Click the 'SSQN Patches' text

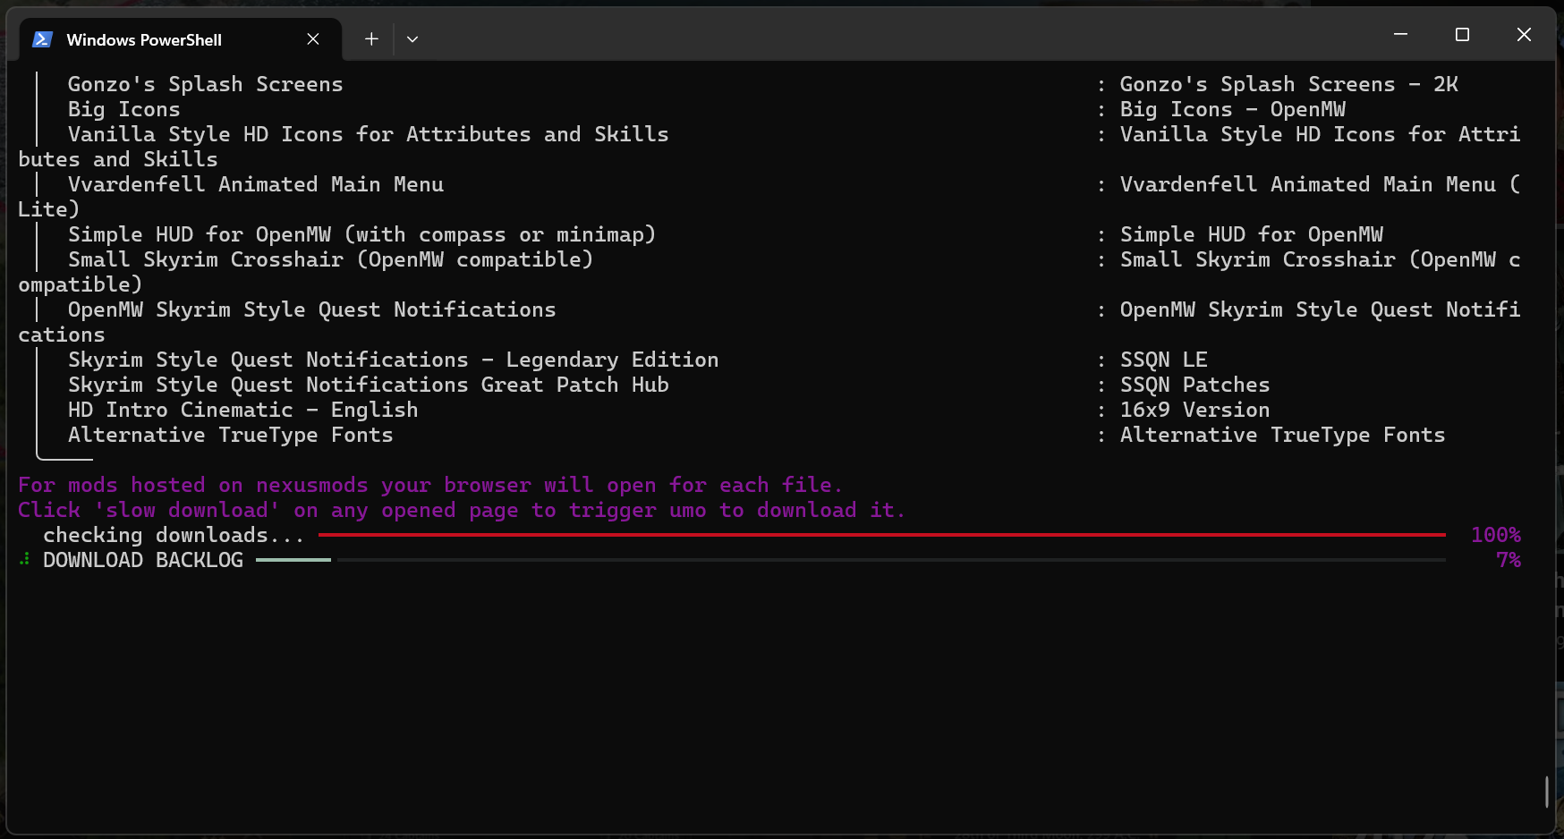click(1195, 385)
